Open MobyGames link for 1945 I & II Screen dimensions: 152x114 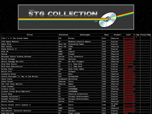(x=128, y=38)
